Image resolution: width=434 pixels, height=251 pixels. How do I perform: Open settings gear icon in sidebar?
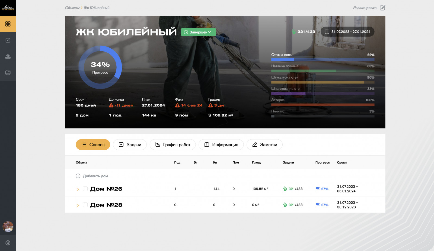click(8, 243)
